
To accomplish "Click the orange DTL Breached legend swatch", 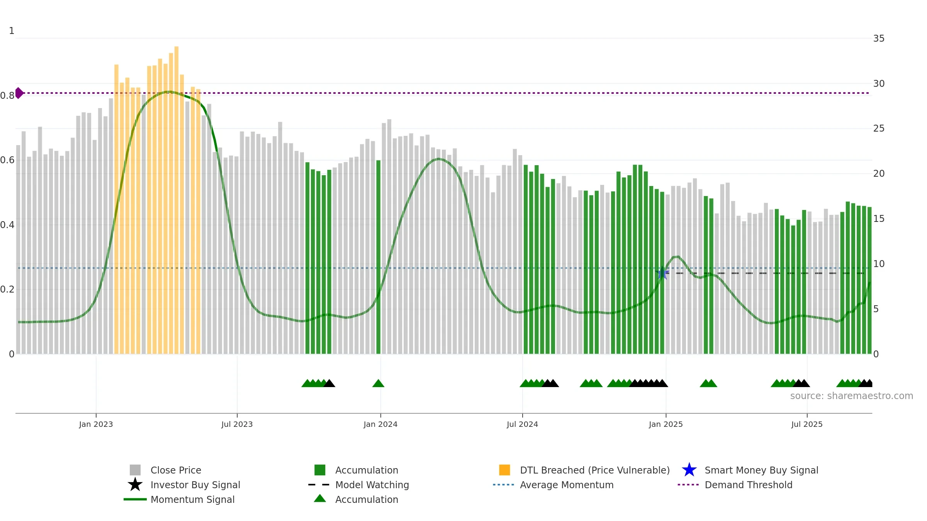I will pyautogui.click(x=504, y=470).
